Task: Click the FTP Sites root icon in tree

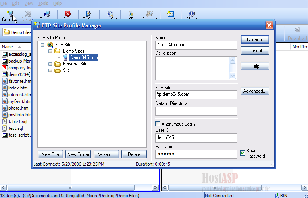Action: point(50,45)
